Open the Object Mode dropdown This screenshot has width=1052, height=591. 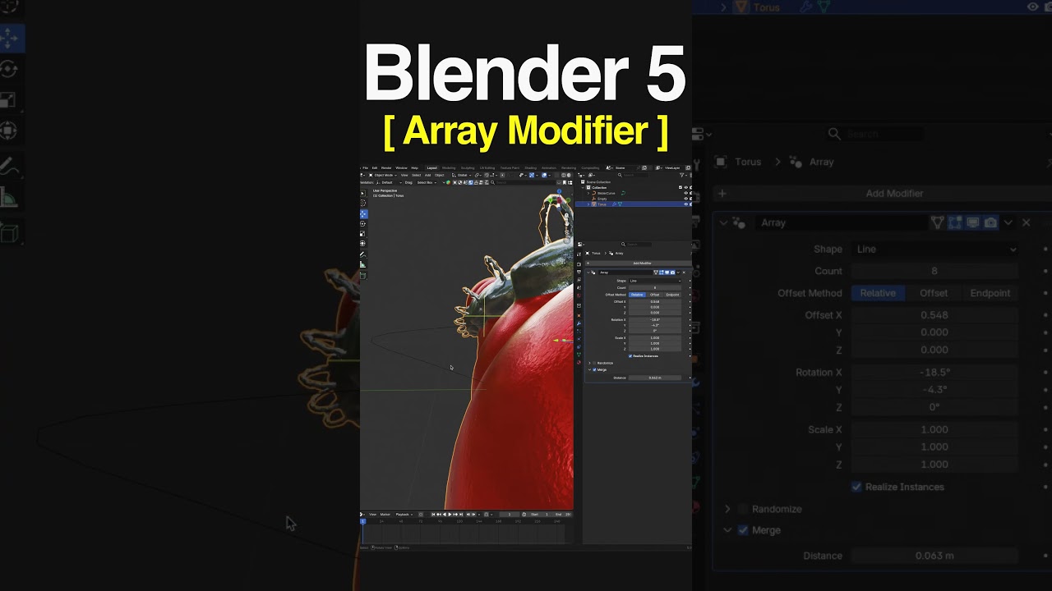(383, 175)
